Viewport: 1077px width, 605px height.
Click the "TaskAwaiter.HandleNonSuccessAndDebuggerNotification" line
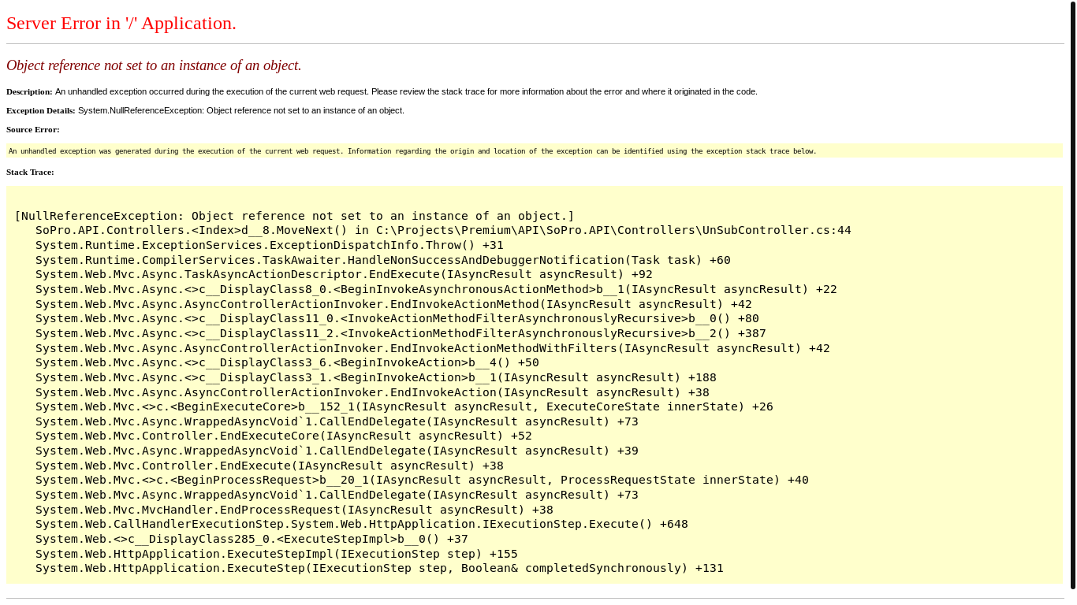pos(383,260)
